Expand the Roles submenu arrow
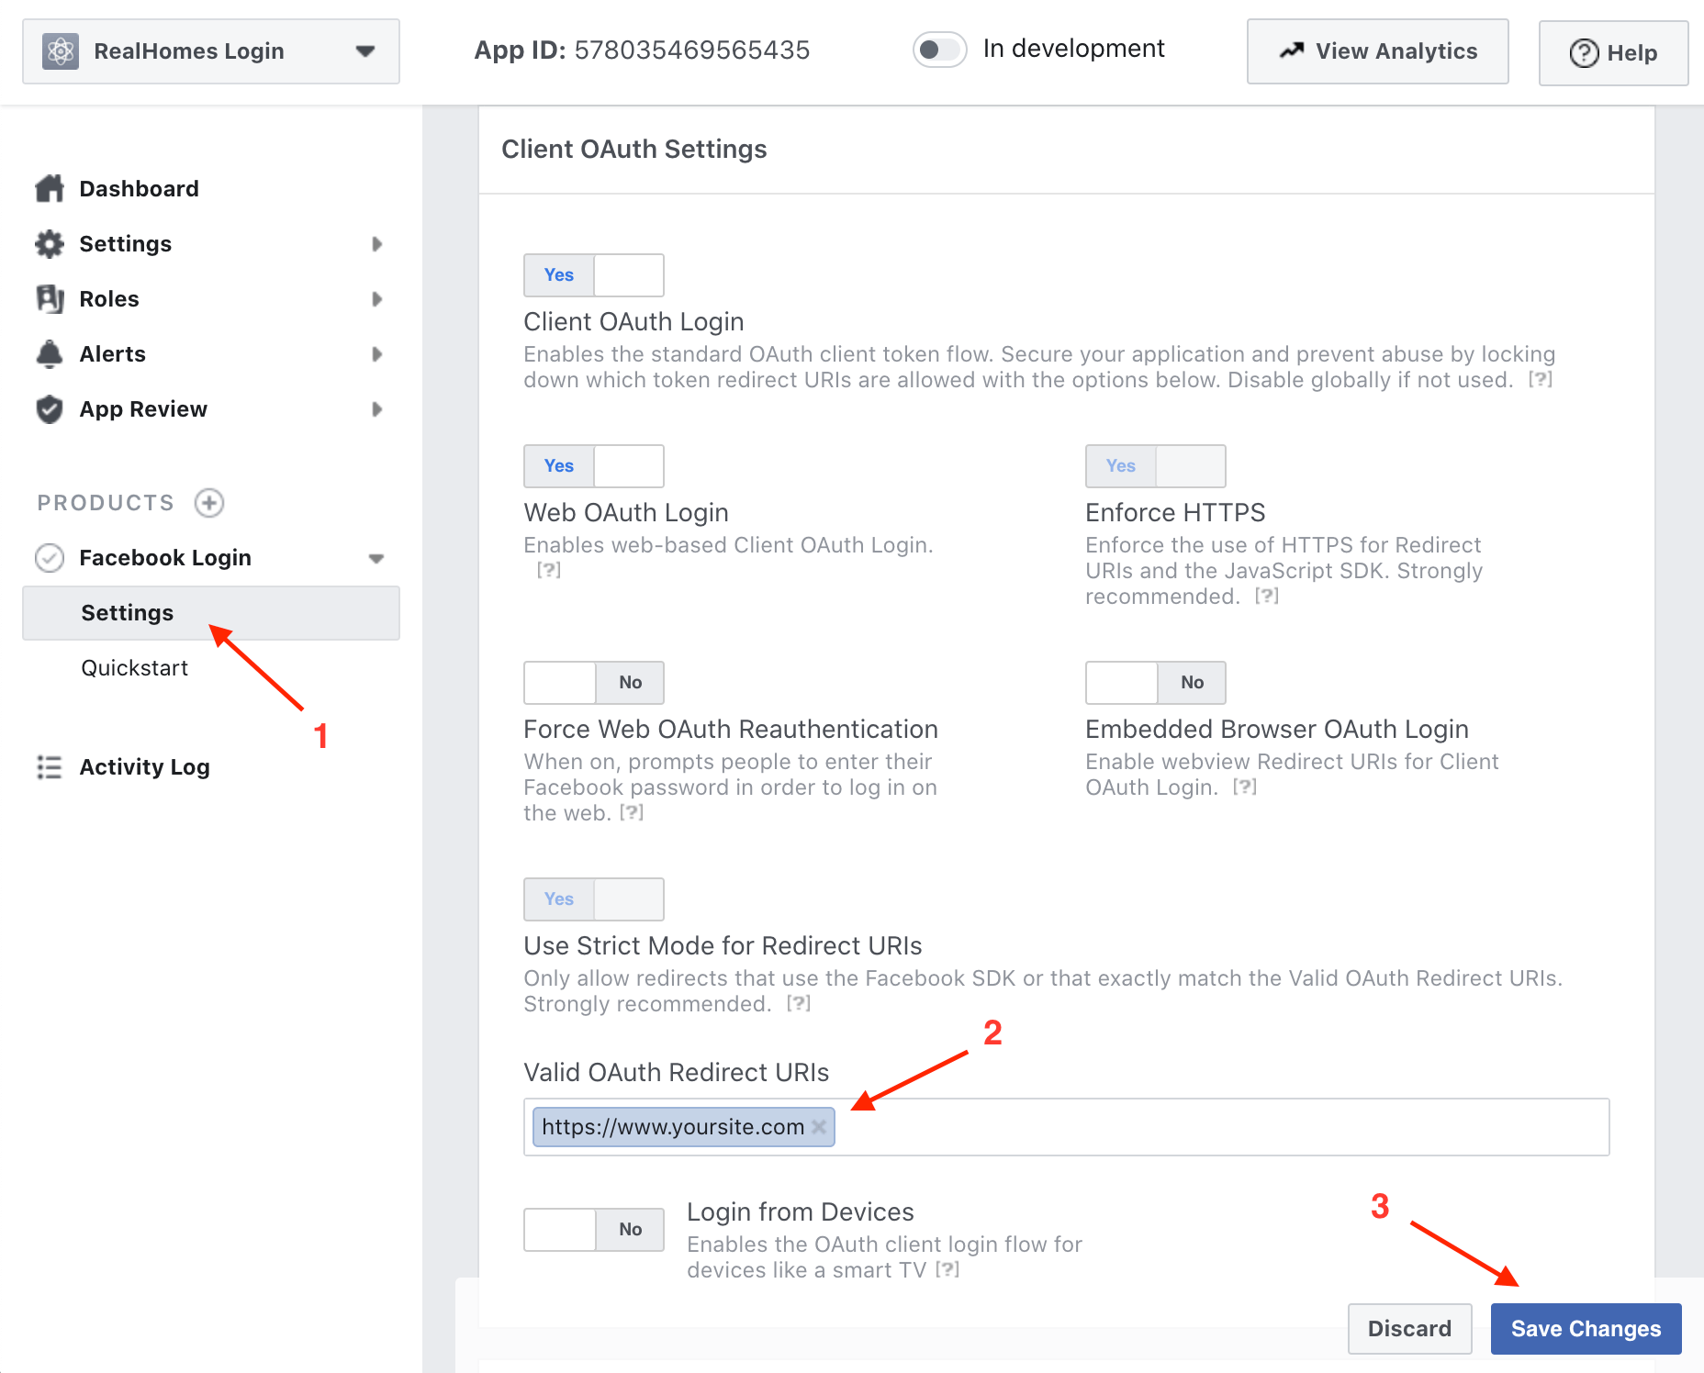Screen dimensions: 1704x1373 (x=376, y=299)
